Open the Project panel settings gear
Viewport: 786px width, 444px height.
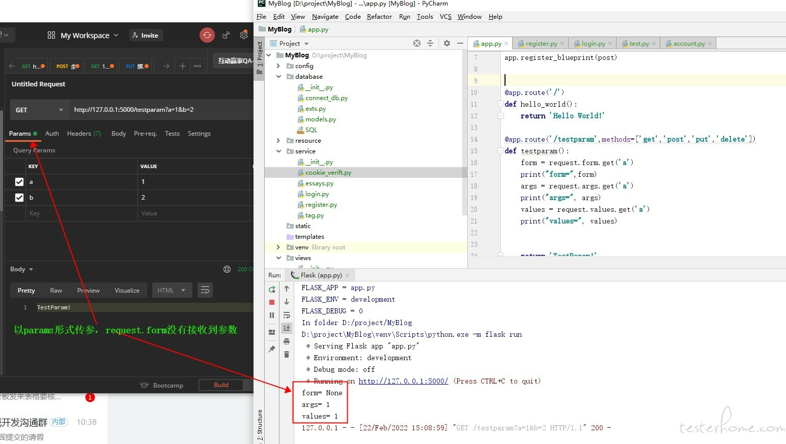pos(447,43)
